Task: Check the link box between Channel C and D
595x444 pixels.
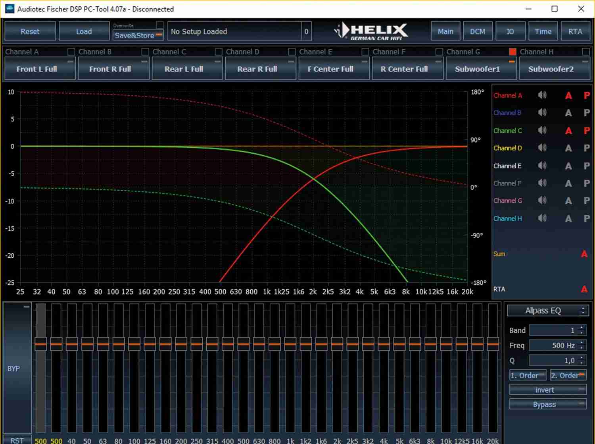Action: pos(219,52)
